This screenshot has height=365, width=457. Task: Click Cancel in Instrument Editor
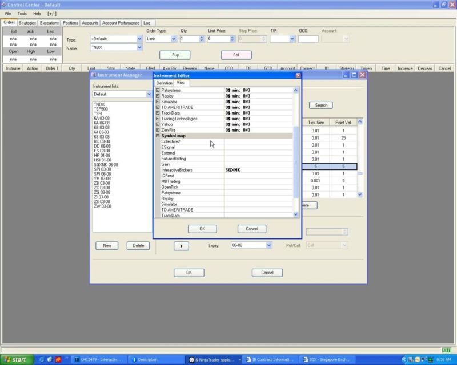(252, 229)
